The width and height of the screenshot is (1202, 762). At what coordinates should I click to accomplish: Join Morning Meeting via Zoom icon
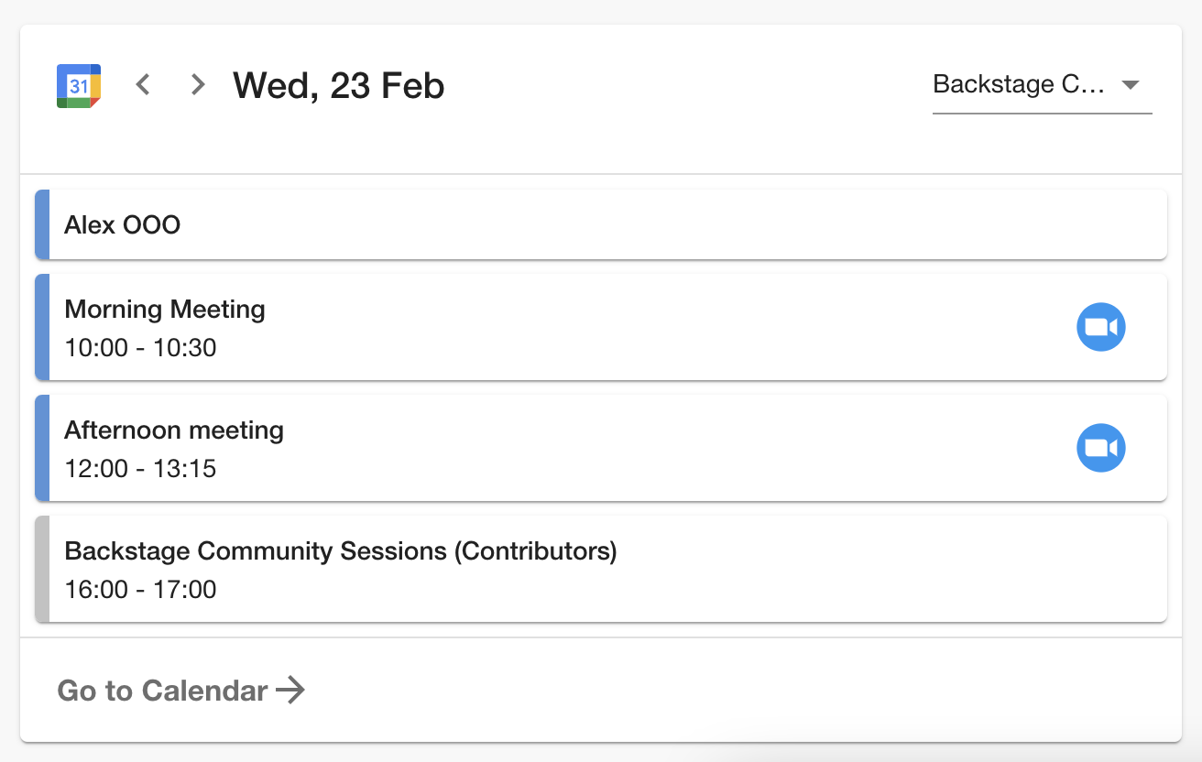pyautogui.click(x=1100, y=327)
